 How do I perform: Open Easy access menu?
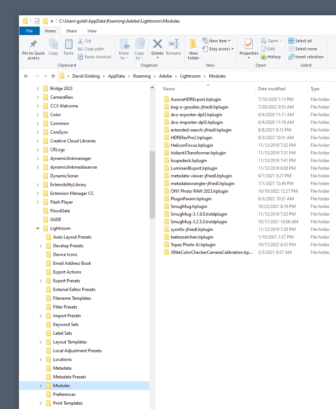click(x=218, y=49)
